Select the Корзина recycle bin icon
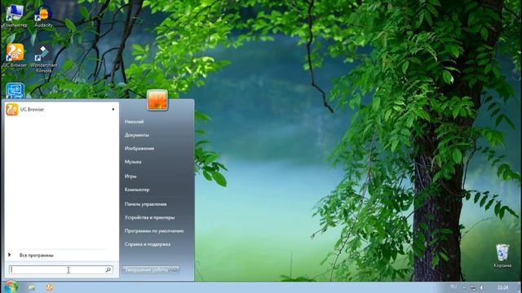Image resolution: width=522 pixels, height=293 pixels. (x=502, y=256)
